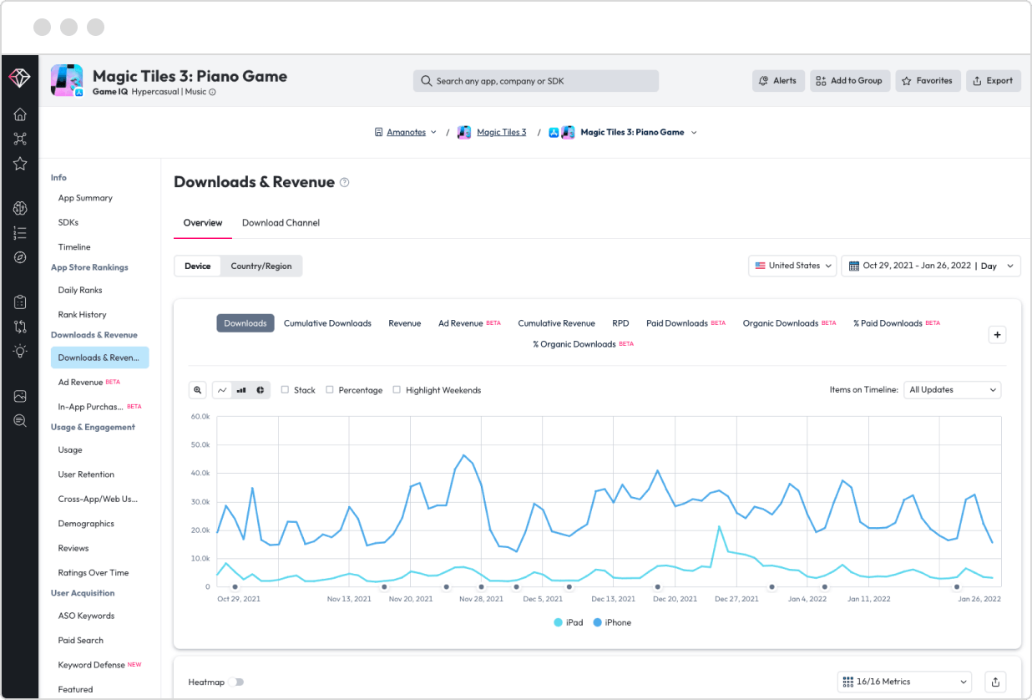Open the Magic Tiles 3 breadcrumb link
The width and height of the screenshot is (1032, 700).
pyautogui.click(x=501, y=133)
